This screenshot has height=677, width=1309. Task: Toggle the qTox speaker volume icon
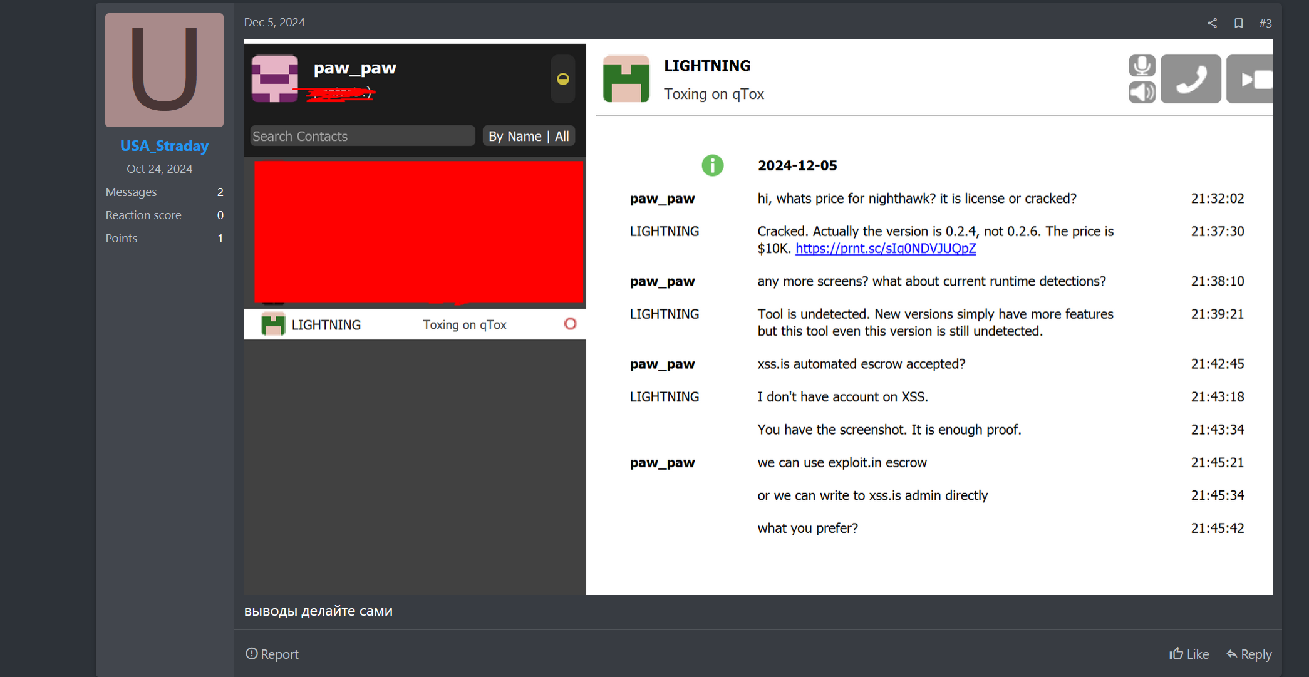point(1142,93)
